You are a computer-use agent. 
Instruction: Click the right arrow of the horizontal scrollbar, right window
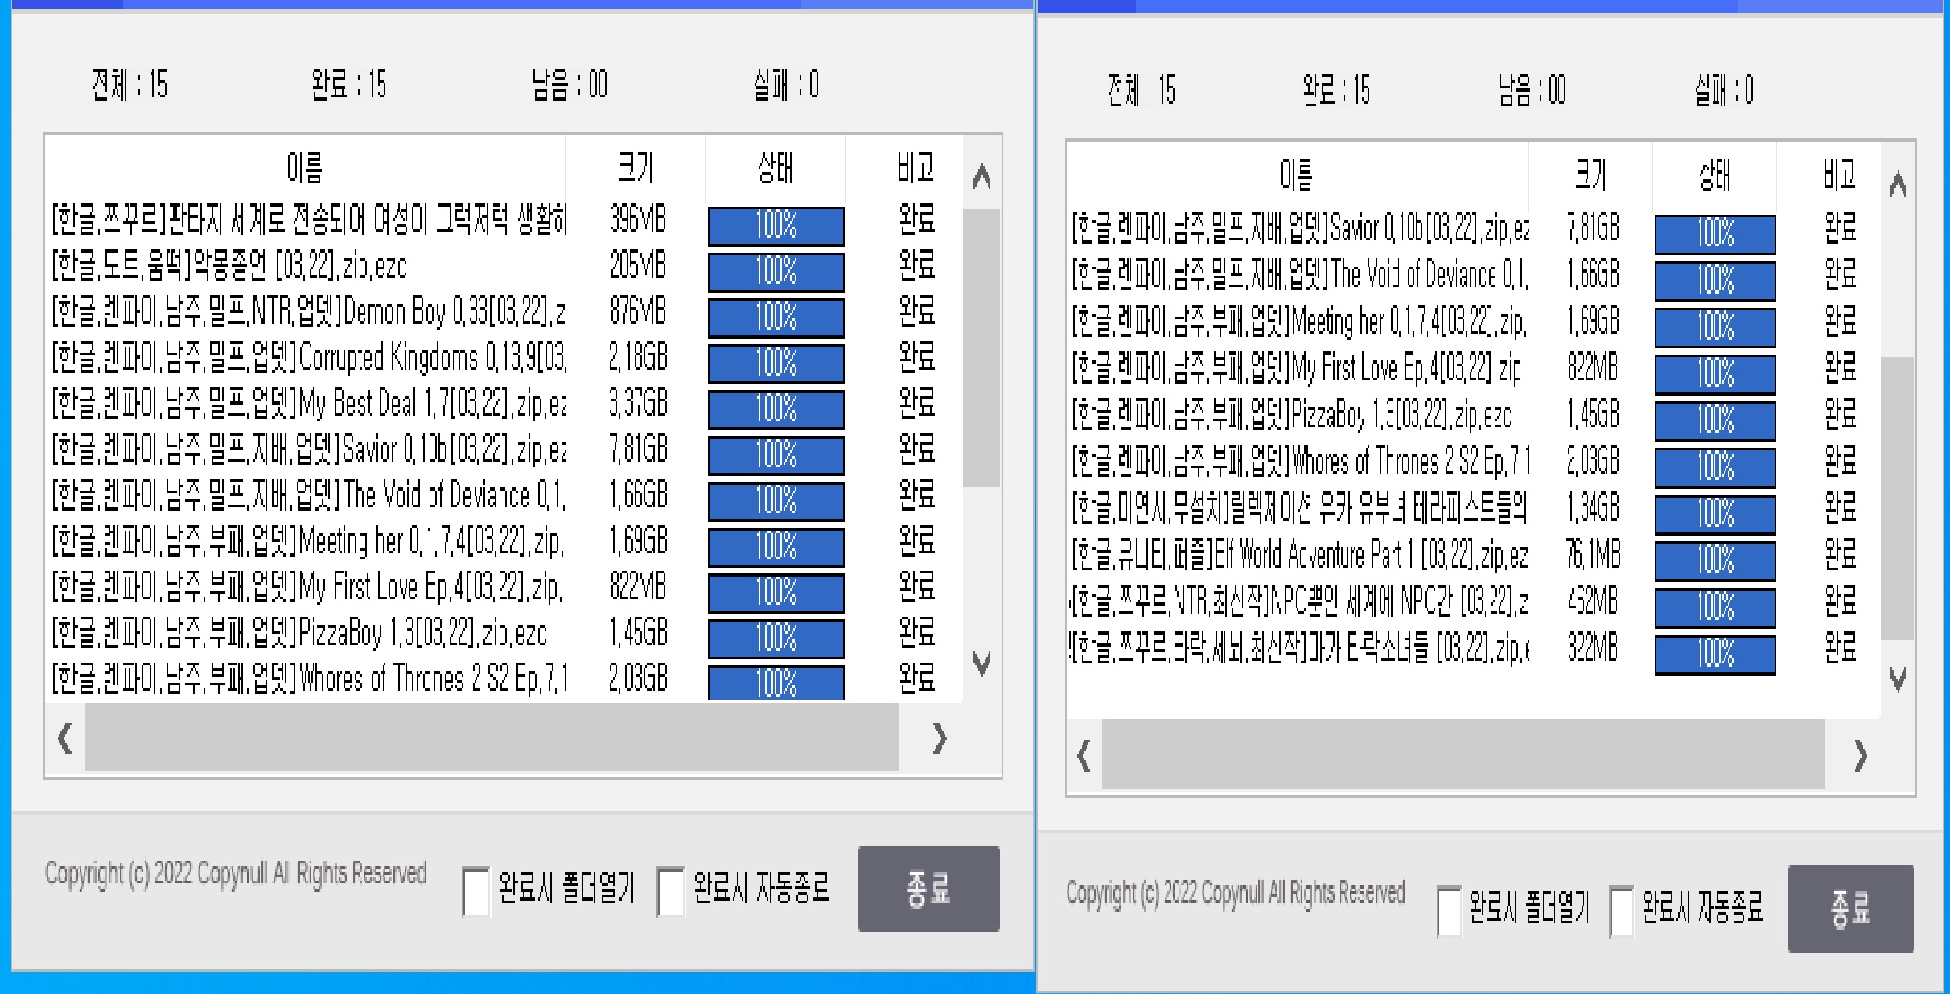coord(1859,756)
